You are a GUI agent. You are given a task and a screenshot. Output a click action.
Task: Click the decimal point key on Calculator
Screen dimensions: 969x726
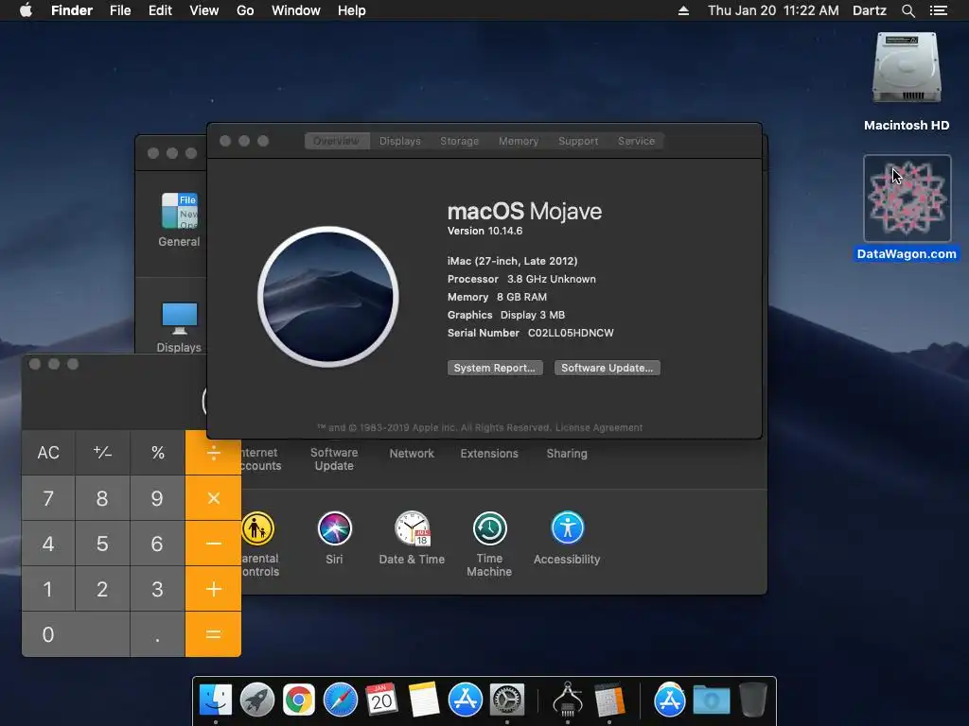pos(158,634)
